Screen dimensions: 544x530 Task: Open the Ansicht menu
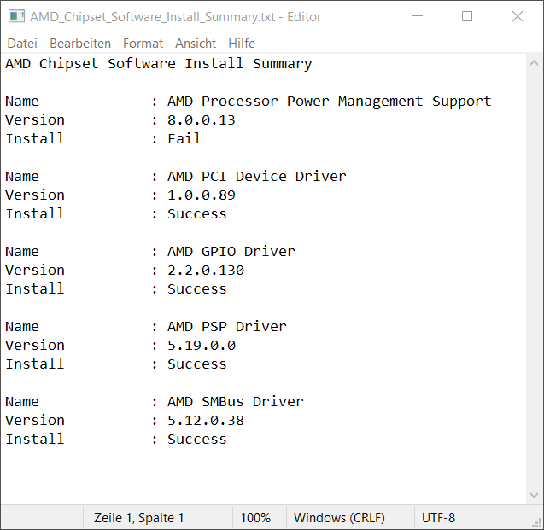click(196, 43)
